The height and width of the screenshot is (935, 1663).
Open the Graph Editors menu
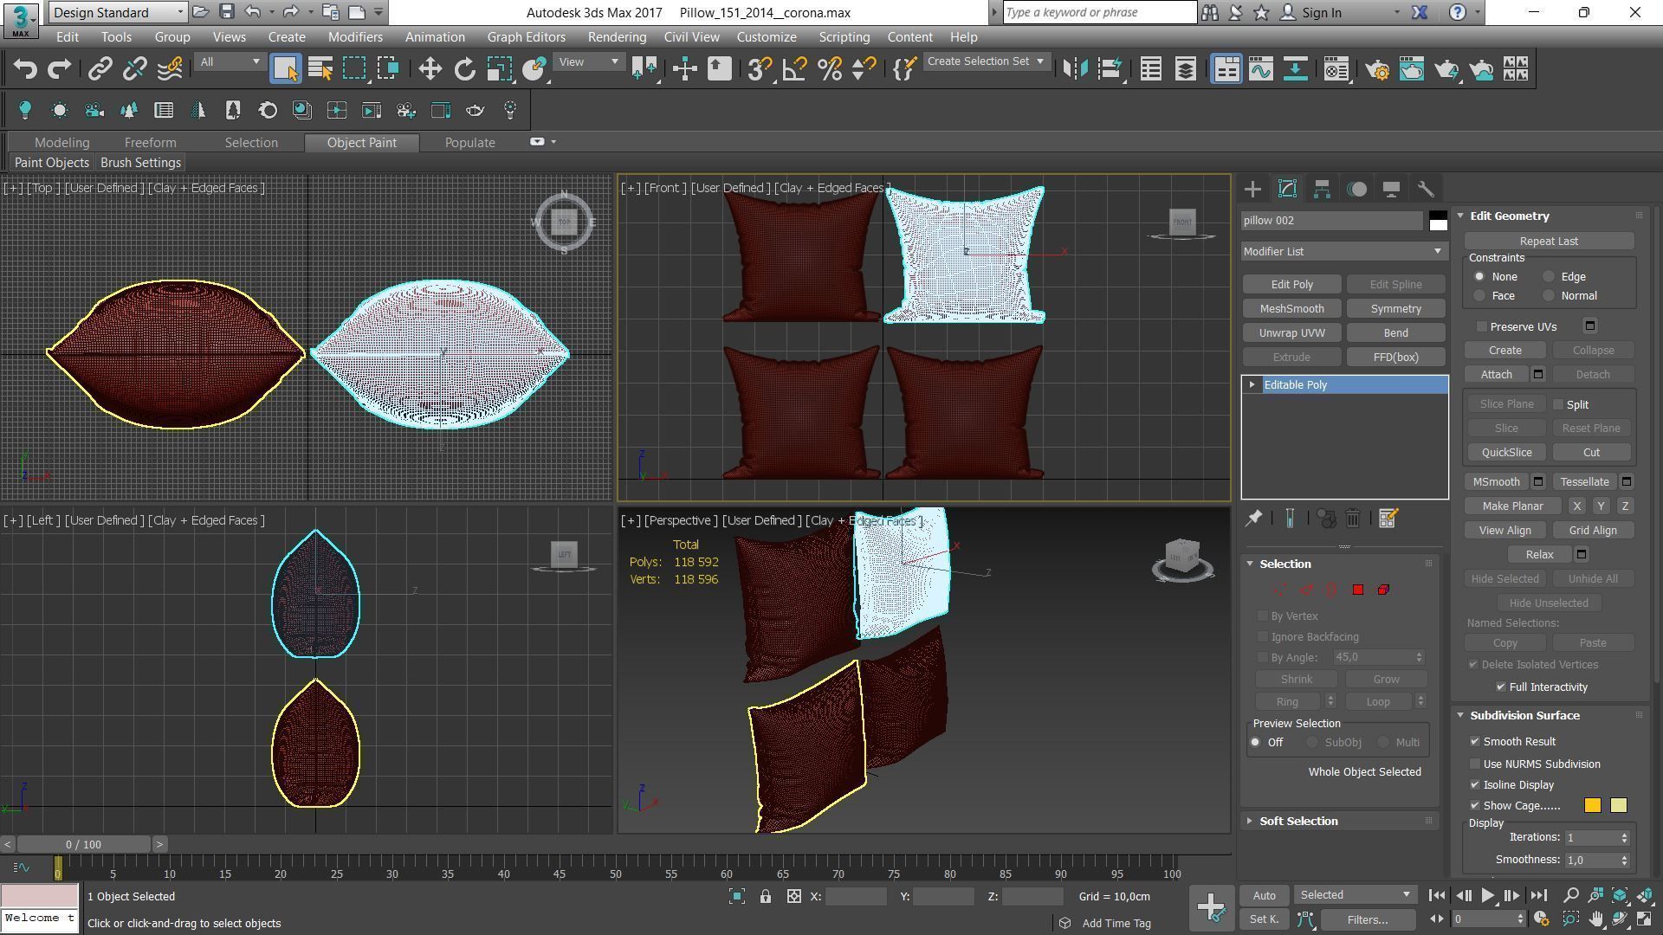pyautogui.click(x=526, y=37)
